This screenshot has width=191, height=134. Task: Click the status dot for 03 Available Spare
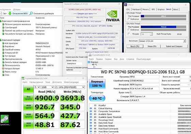tap(91, 114)
